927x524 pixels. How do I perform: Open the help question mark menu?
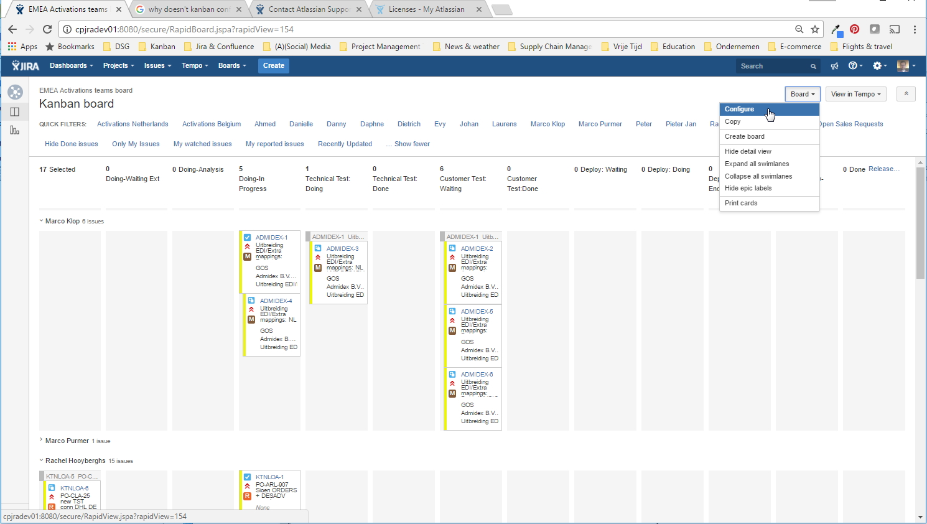point(855,66)
